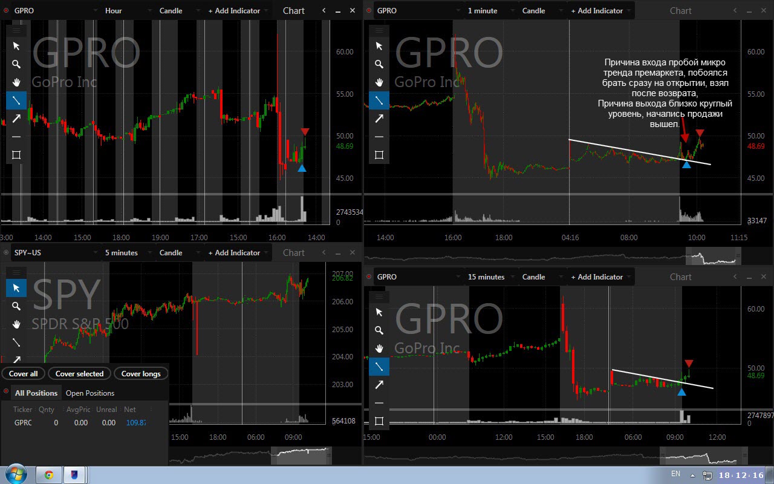The width and height of the screenshot is (774, 484).
Task: Sort positions by Unreal column header
Action: [106, 410]
